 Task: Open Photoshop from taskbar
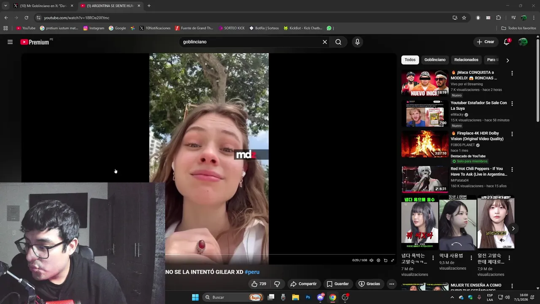(308, 297)
